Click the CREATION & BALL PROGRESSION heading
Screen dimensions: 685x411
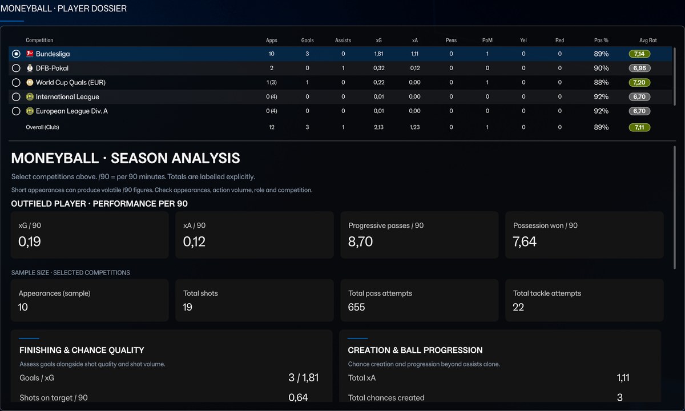pyautogui.click(x=415, y=350)
